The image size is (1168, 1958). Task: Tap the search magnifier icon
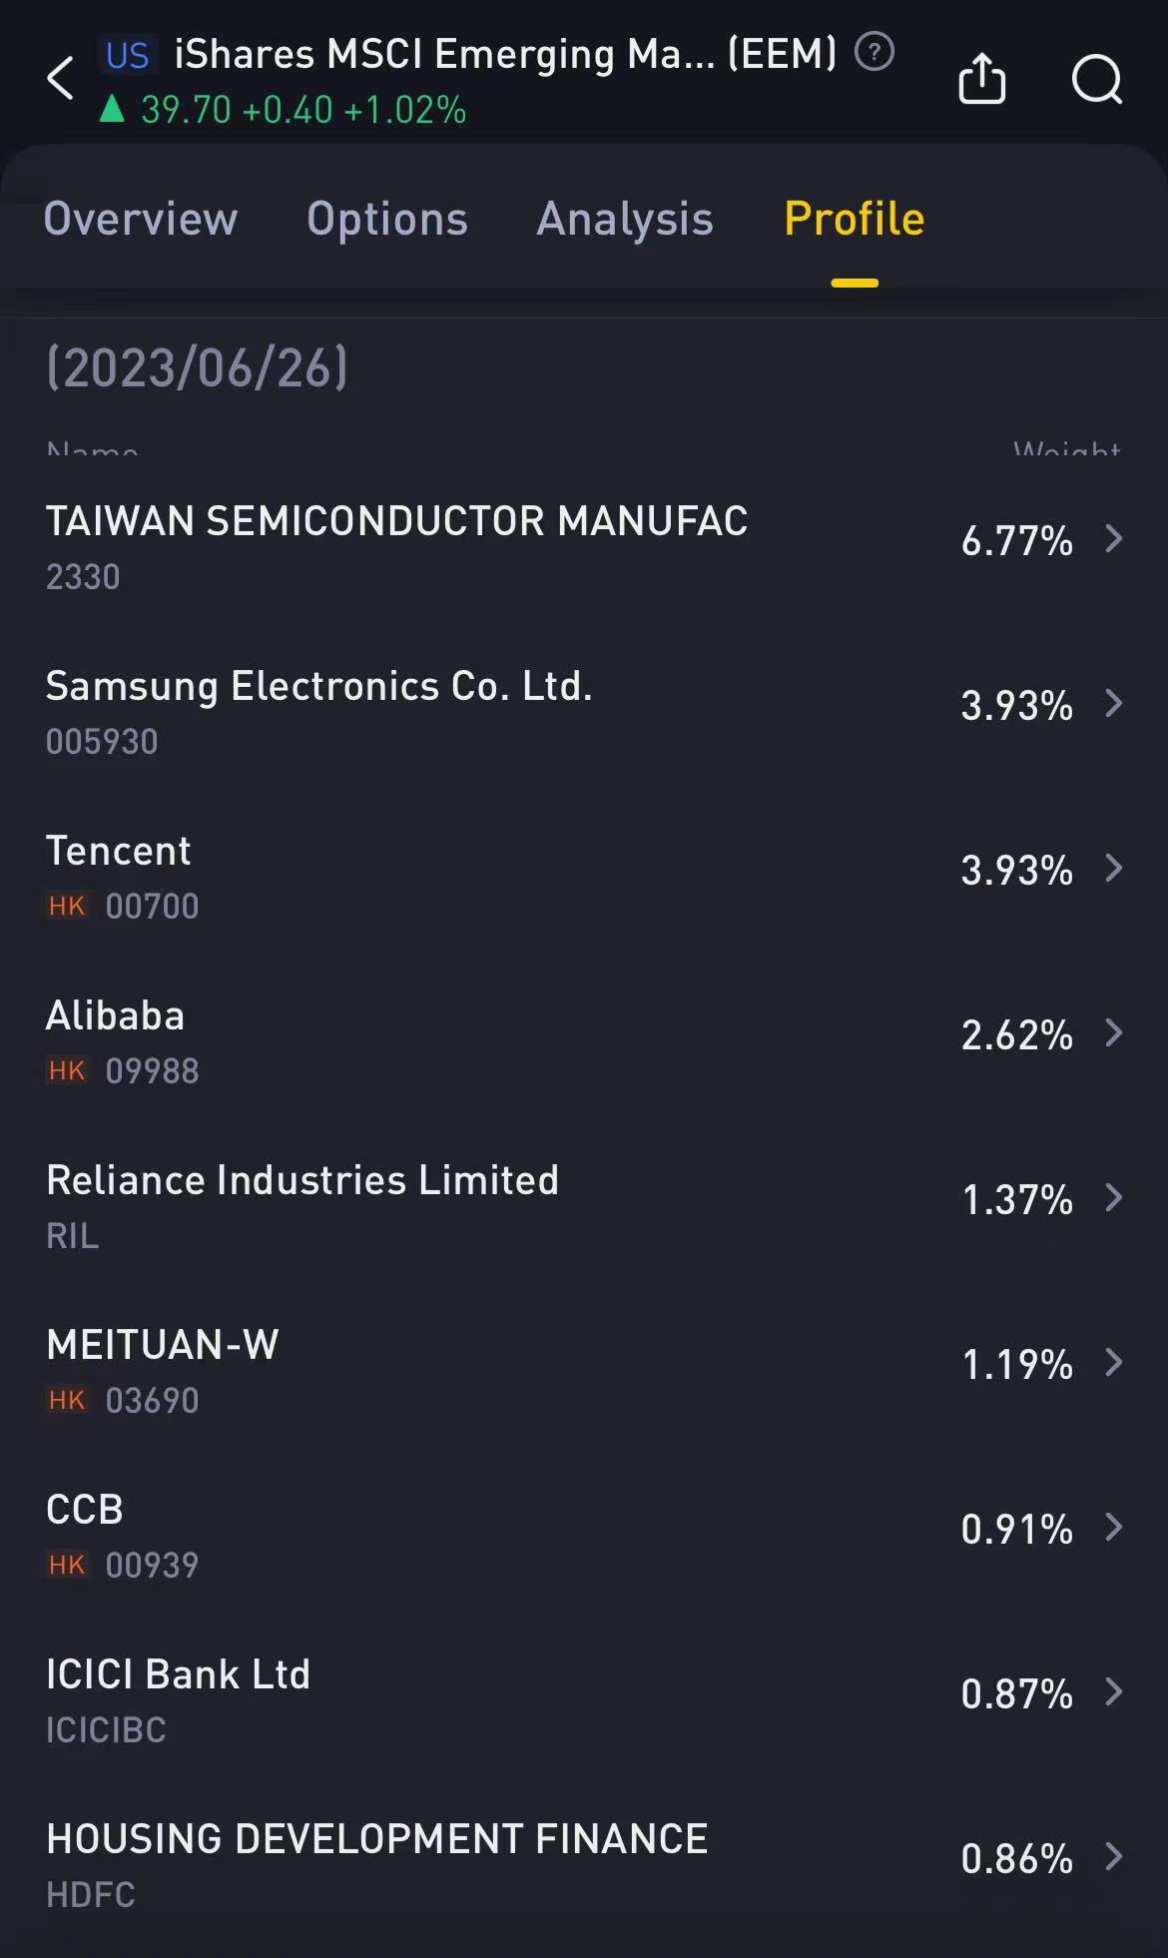pos(1097,79)
